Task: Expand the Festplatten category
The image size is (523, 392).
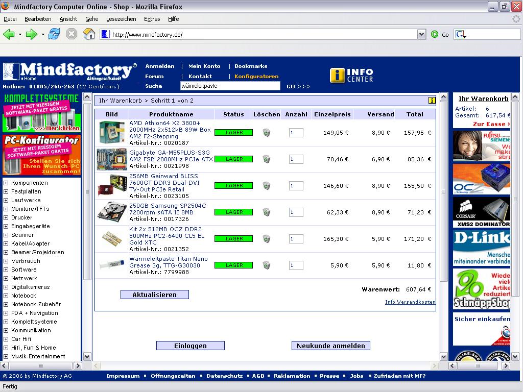Action: (6, 191)
